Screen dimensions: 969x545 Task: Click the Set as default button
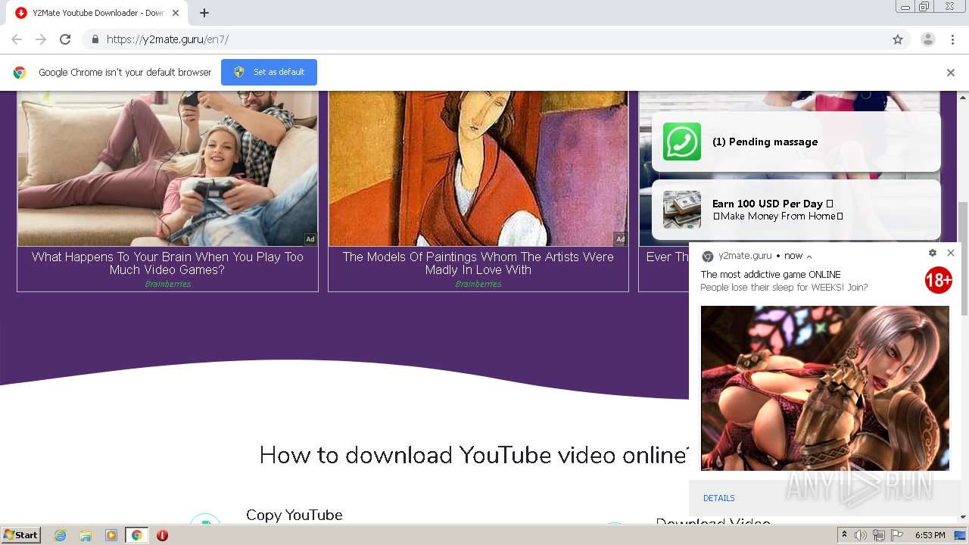point(269,72)
